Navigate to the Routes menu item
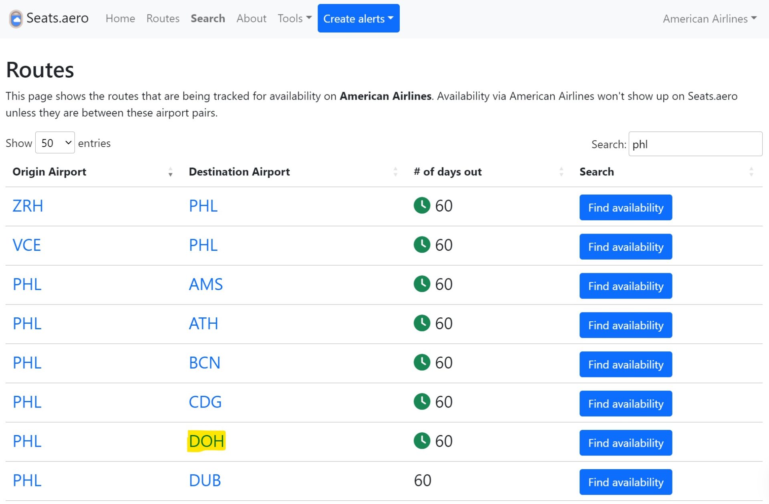Image resolution: width=769 pixels, height=504 pixels. [163, 18]
